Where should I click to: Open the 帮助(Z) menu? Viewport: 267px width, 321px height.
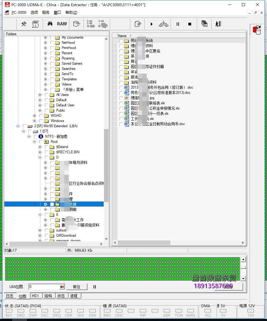(71, 13)
